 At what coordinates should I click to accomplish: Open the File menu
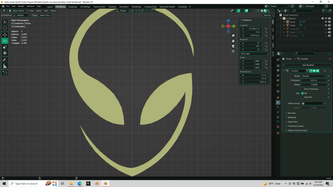click(8, 6)
